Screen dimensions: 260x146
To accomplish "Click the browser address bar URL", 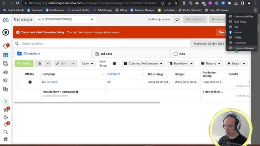I will tap(102, 3).
